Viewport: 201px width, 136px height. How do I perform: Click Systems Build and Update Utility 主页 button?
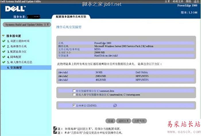click(27, 25)
